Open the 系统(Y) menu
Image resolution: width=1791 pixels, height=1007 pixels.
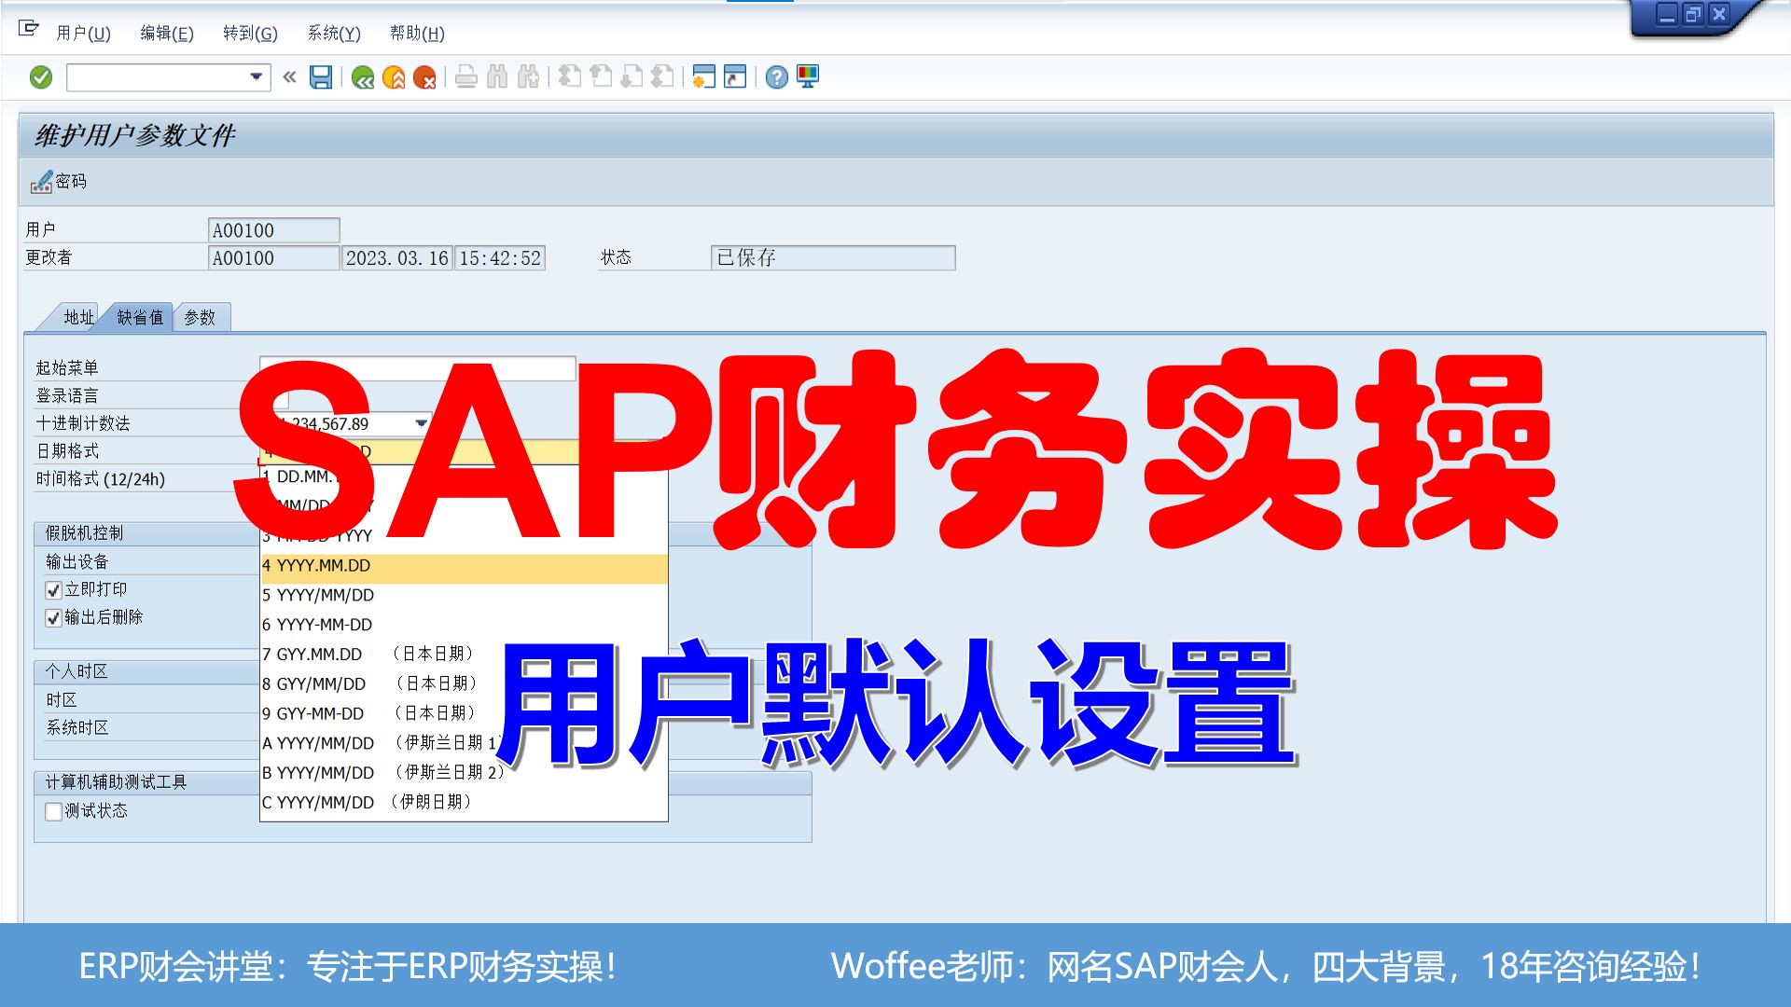334,34
